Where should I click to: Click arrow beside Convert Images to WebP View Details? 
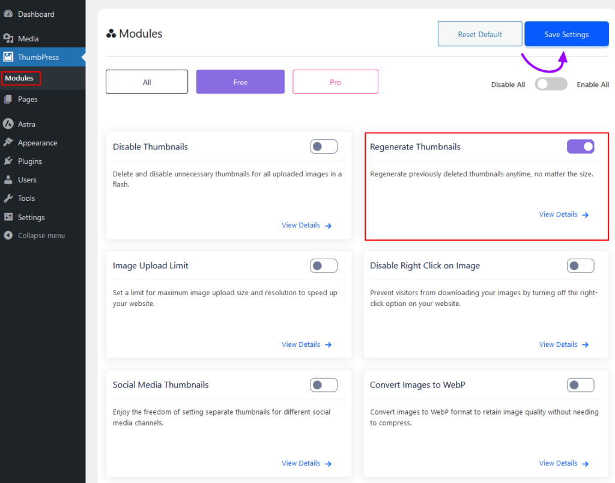(x=585, y=464)
